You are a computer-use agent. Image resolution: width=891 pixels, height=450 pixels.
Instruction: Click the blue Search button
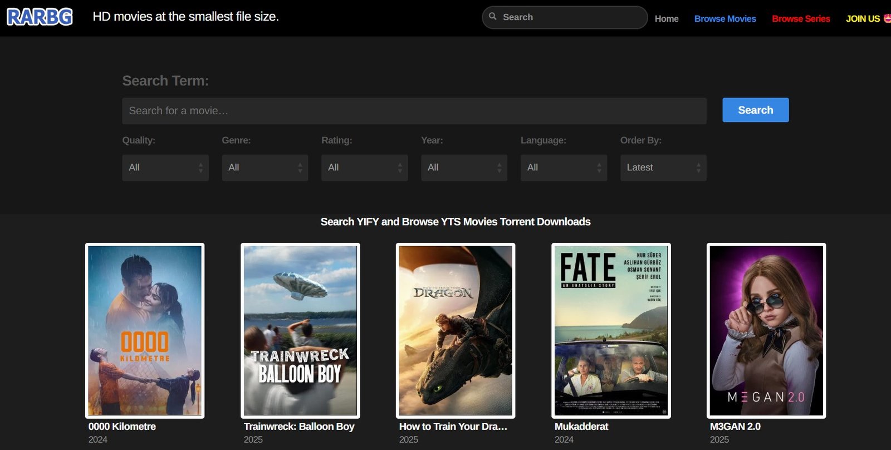coord(756,110)
